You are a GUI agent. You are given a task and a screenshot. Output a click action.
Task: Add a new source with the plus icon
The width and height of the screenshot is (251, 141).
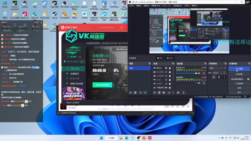point(154,92)
